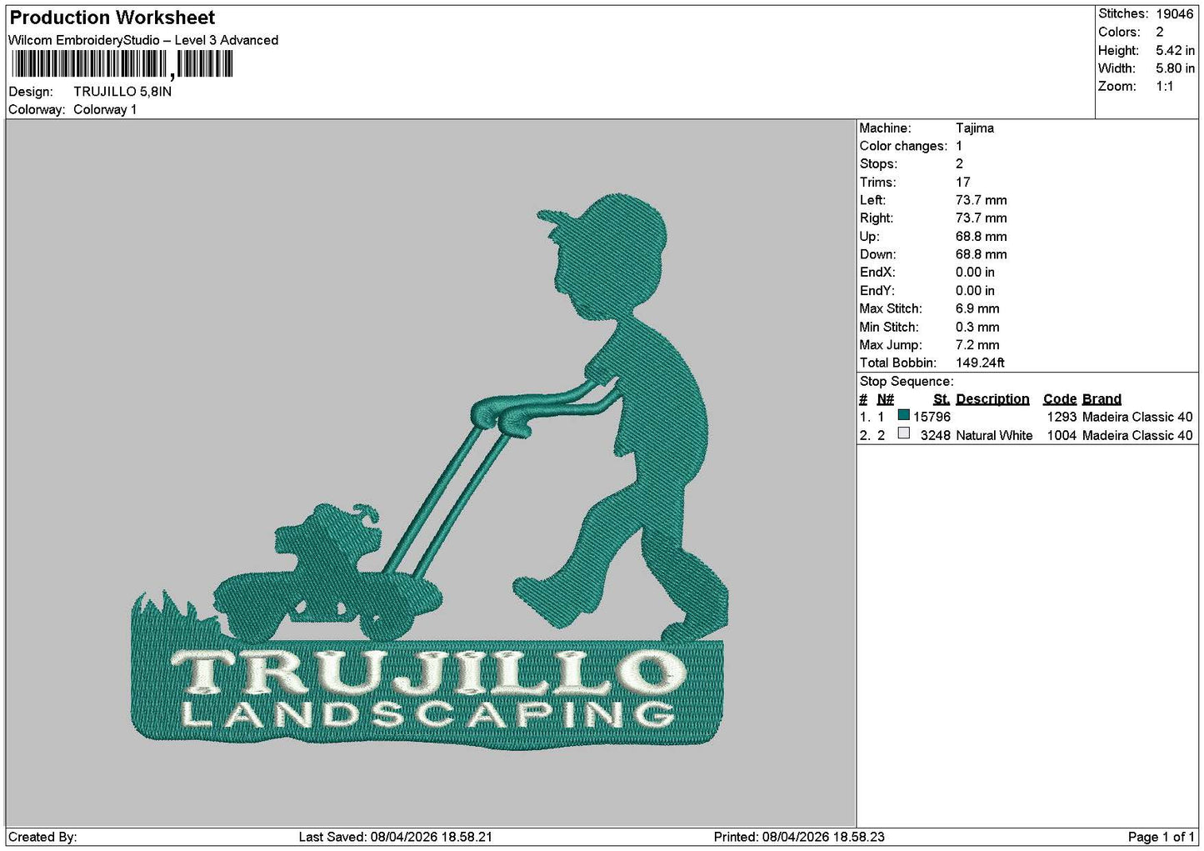Click 'Printed: 08/04/2026 18.58.23' text
1204x851 pixels.
pyautogui.click(x=799, y=837)
